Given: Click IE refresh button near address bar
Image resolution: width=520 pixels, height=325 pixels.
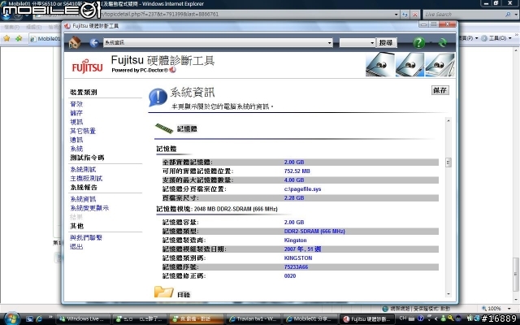Looking at the screenshot, I should 405,15.
